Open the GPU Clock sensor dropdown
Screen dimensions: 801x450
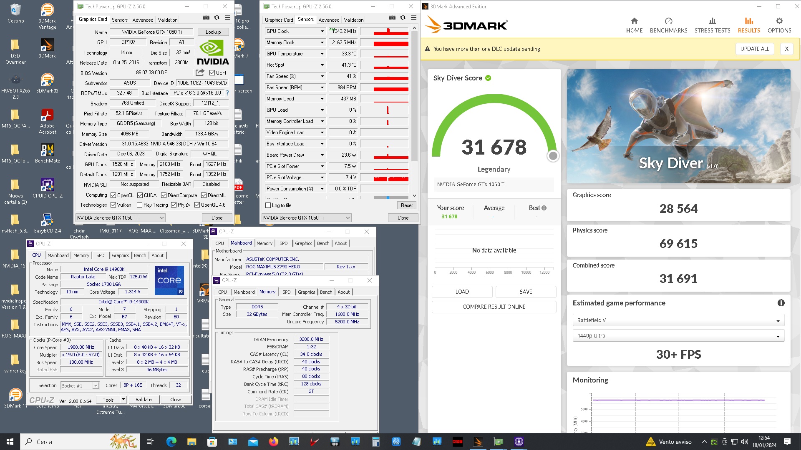click(322, 31)
